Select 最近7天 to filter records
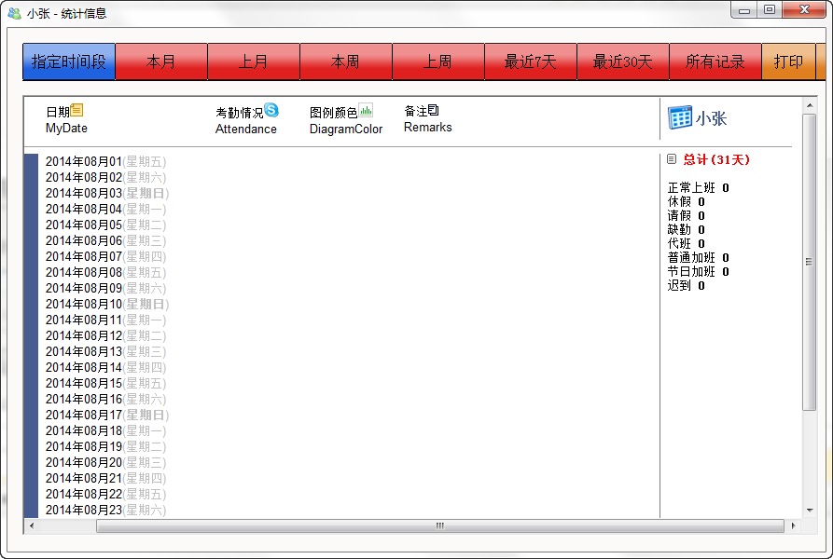This screenshot has width=833, height=559. (x=531, y=61)
